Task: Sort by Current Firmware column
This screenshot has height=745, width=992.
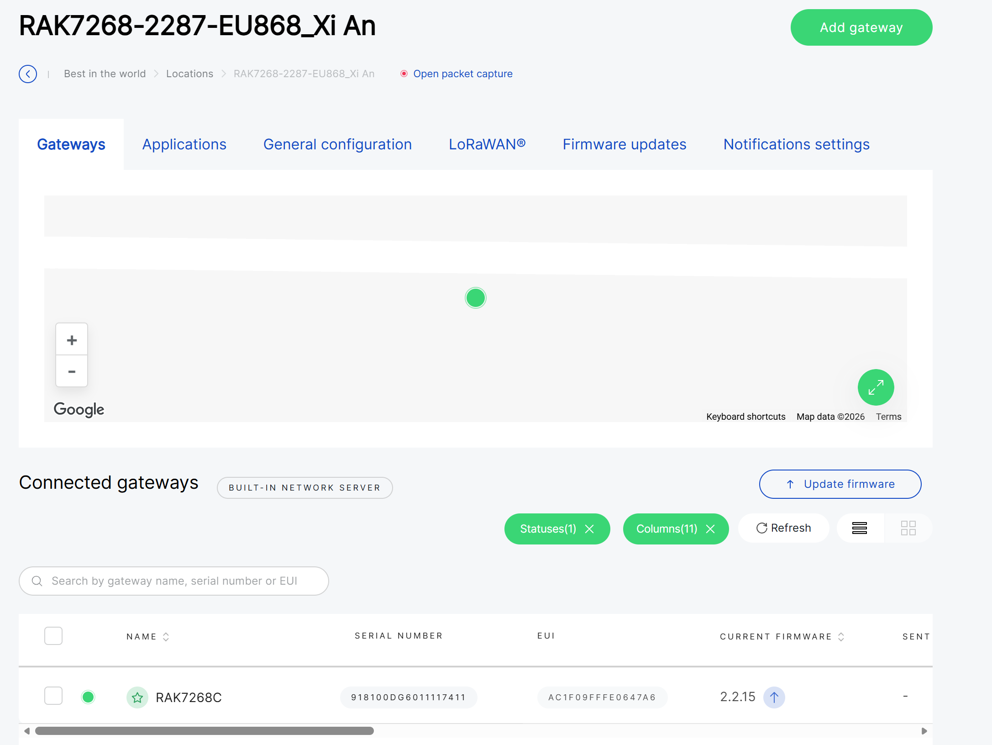Action: click(782, 637)
